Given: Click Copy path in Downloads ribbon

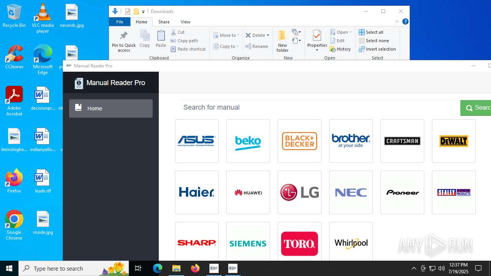Looking at the screenshot, I should pos(184,41).
